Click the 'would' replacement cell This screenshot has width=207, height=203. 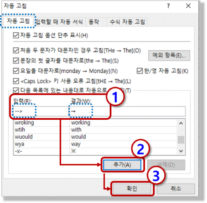(123, 137)
